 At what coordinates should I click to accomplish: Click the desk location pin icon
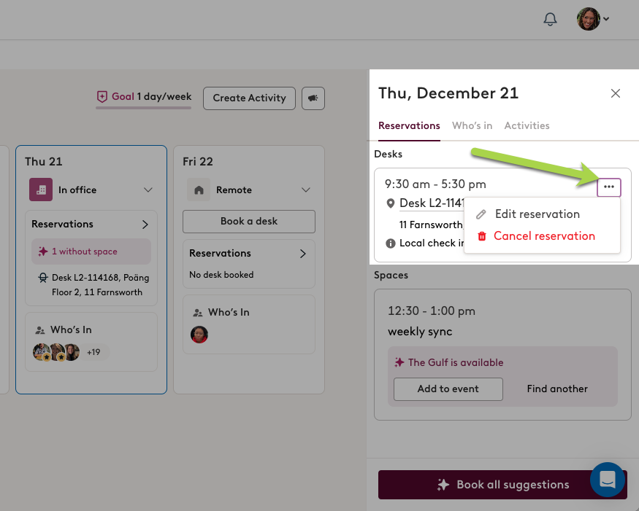pos(391,203)
